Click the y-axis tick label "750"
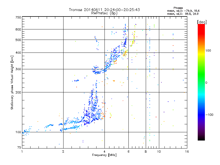The width and height of the screenshot is (220, 165). pos(18,17)
